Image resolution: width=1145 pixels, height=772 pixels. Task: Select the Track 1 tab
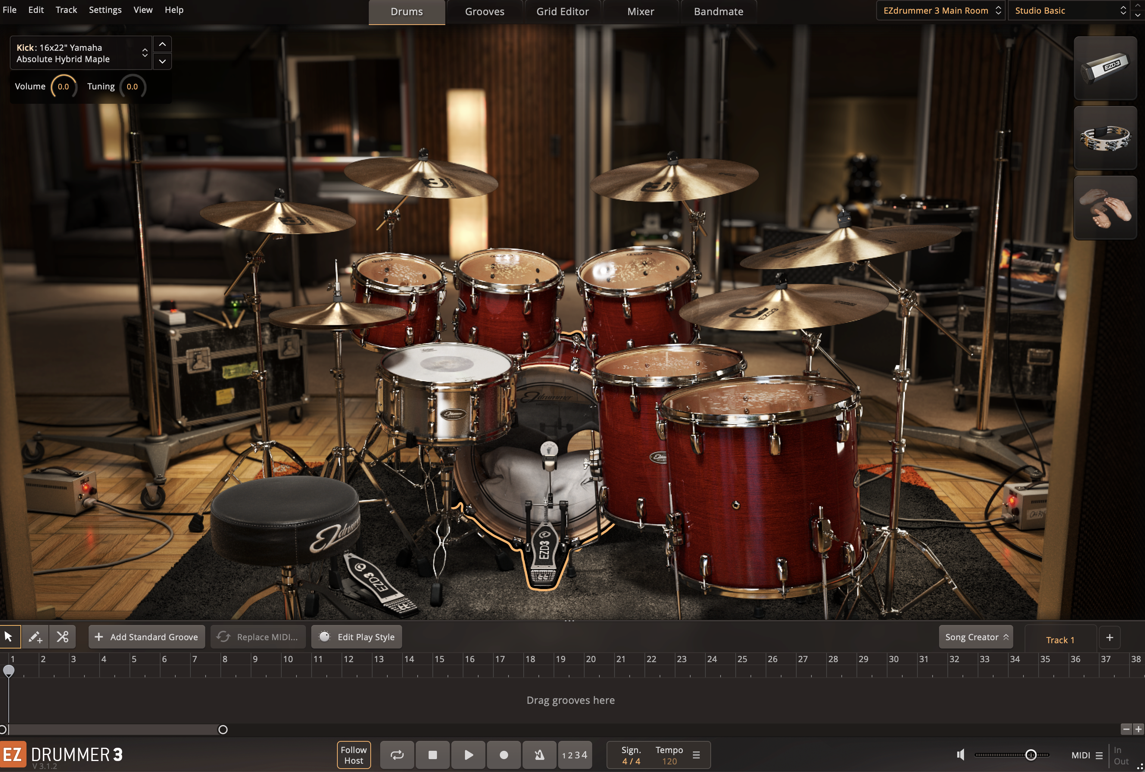1060,639
